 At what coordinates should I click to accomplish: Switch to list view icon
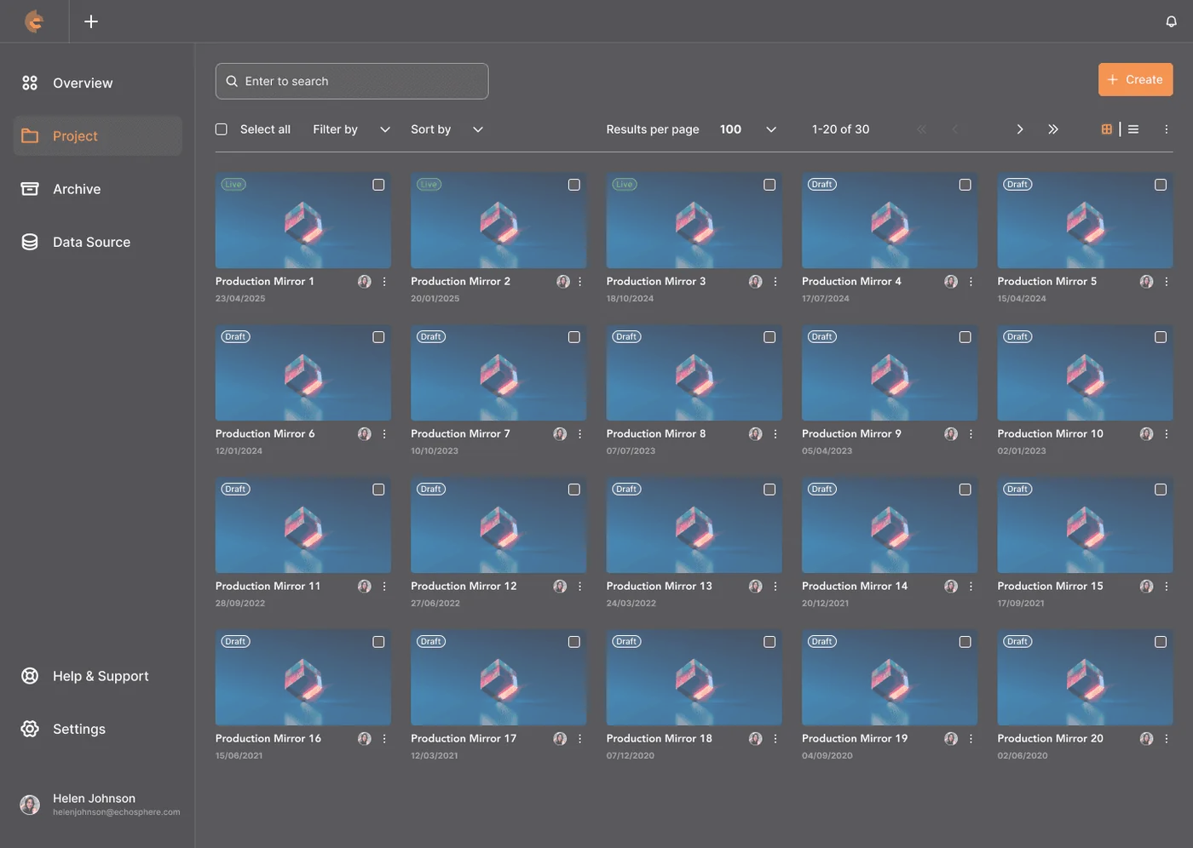coord(1133,129)
